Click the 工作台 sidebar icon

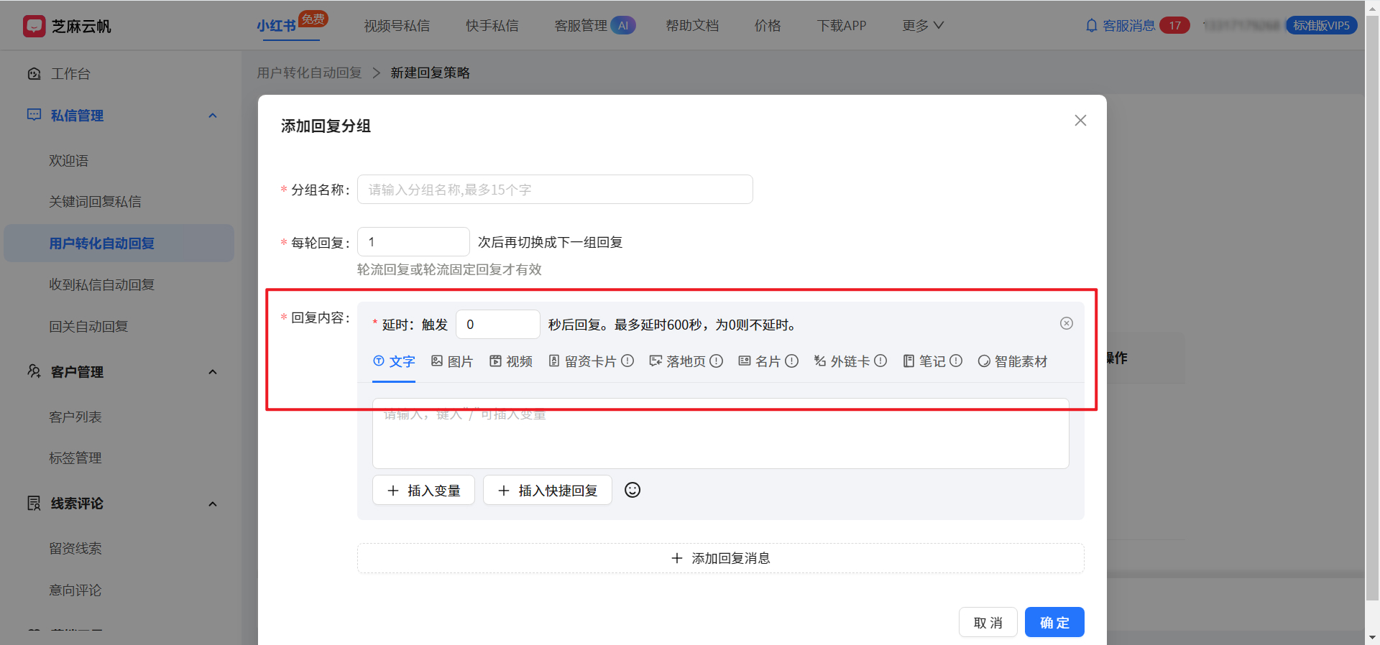coord(34,73)
